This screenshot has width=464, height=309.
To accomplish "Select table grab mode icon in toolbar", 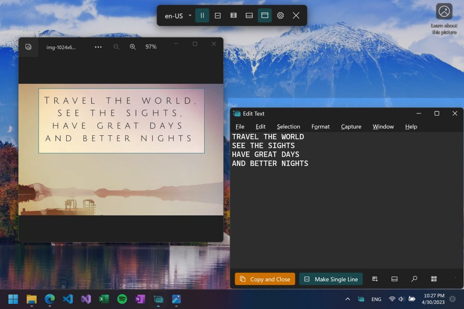I will tap(233, 15).
